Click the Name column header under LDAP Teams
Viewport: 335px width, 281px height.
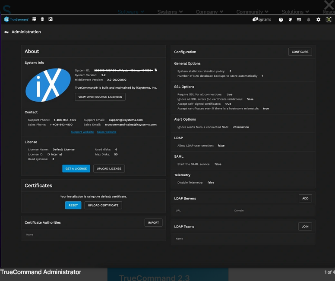pyautogui.click(x=179, y=239)
